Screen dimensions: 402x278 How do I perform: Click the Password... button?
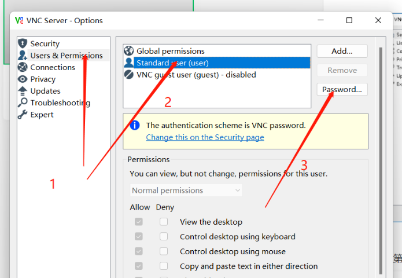(x=342, y=89)
